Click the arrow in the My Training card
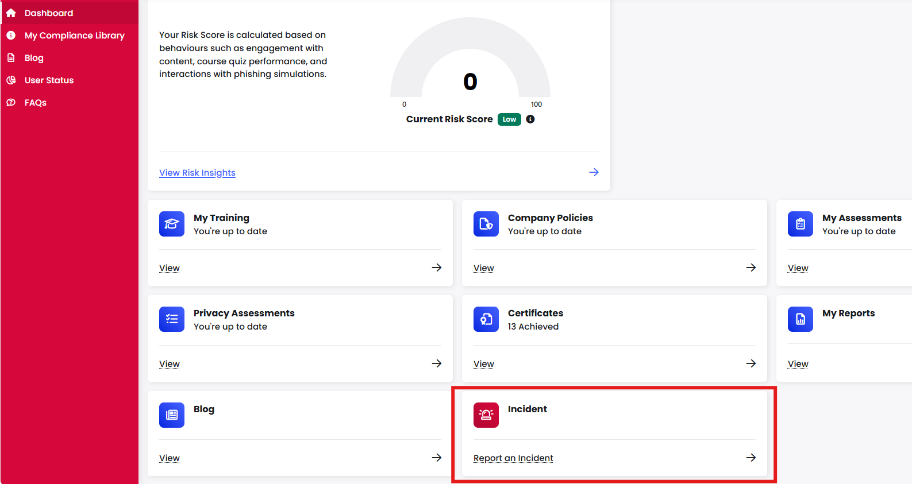This screenshot has height=484, width=912. click(x=437, y=268)
